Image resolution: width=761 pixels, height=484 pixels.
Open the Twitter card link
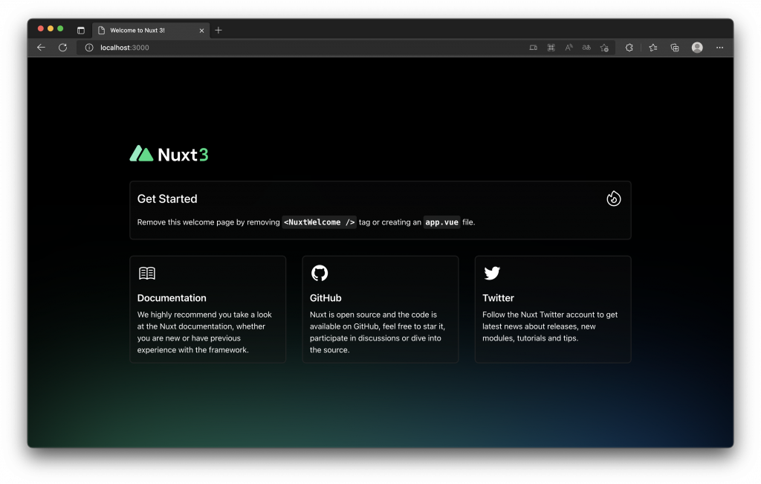[553, 309]
